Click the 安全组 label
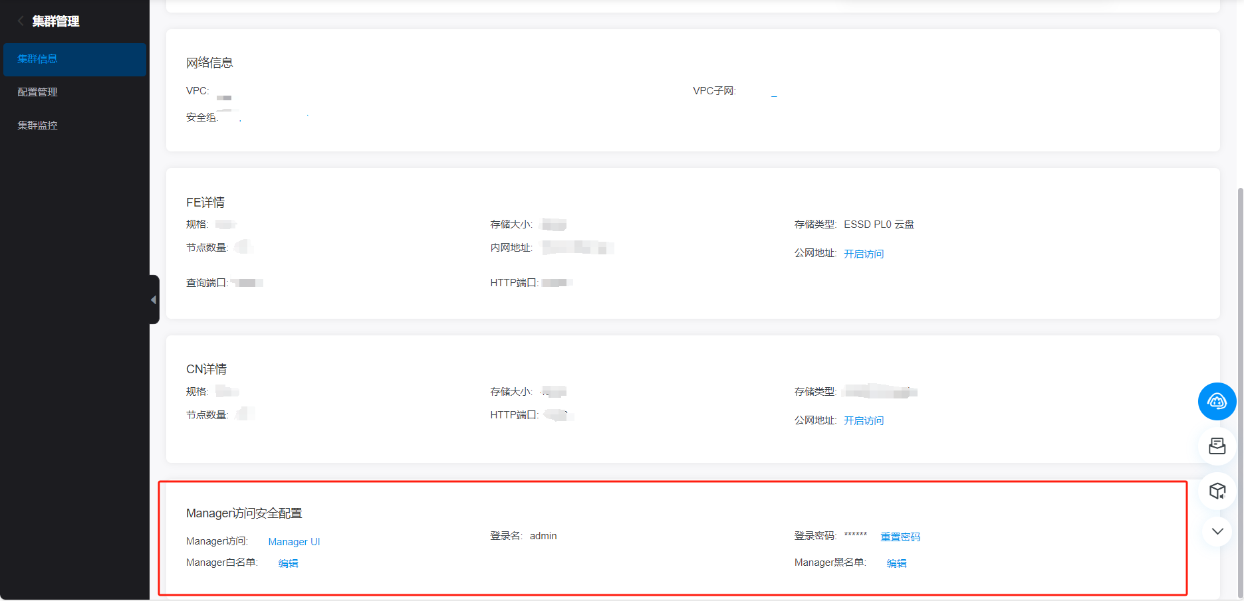This screenshot has width=1244, height=601. pyautogui.click(x=202, y=118)
